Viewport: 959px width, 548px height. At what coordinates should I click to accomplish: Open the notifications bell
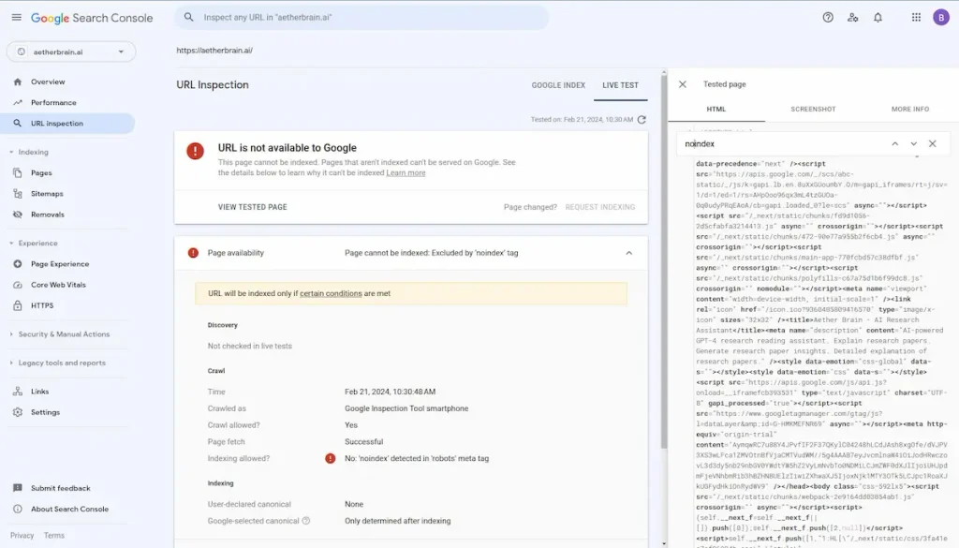coord(878,17)
